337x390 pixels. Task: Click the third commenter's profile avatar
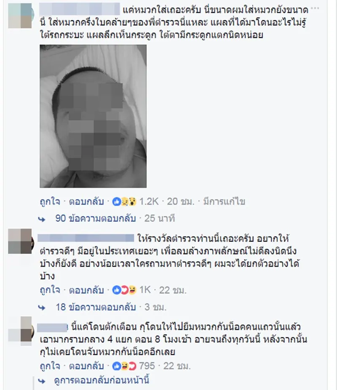(20, 329)
